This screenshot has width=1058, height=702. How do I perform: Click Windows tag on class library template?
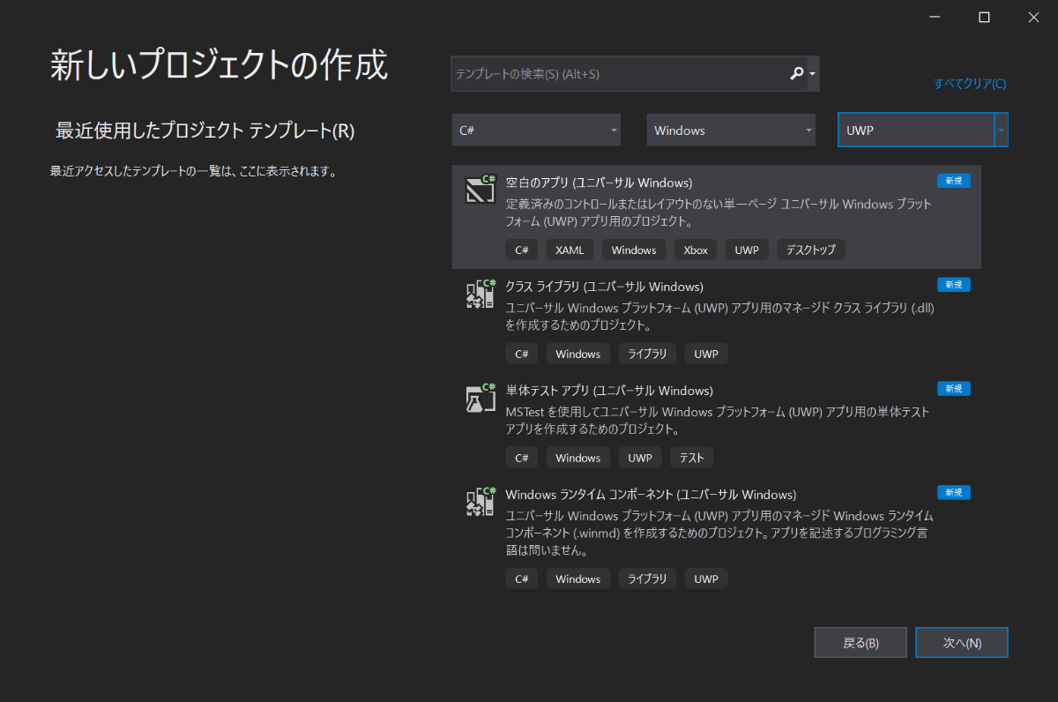point(577,354)
